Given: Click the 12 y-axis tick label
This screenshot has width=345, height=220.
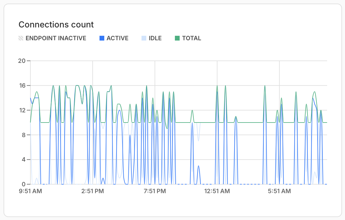Looking at the screenshot, I should coord(22,110).
